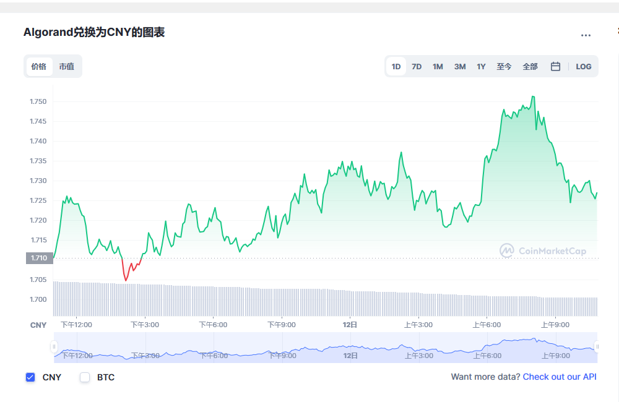Switch to the 价格 price tab
This screenshot has height=402, width=619.
click(39, 66)
